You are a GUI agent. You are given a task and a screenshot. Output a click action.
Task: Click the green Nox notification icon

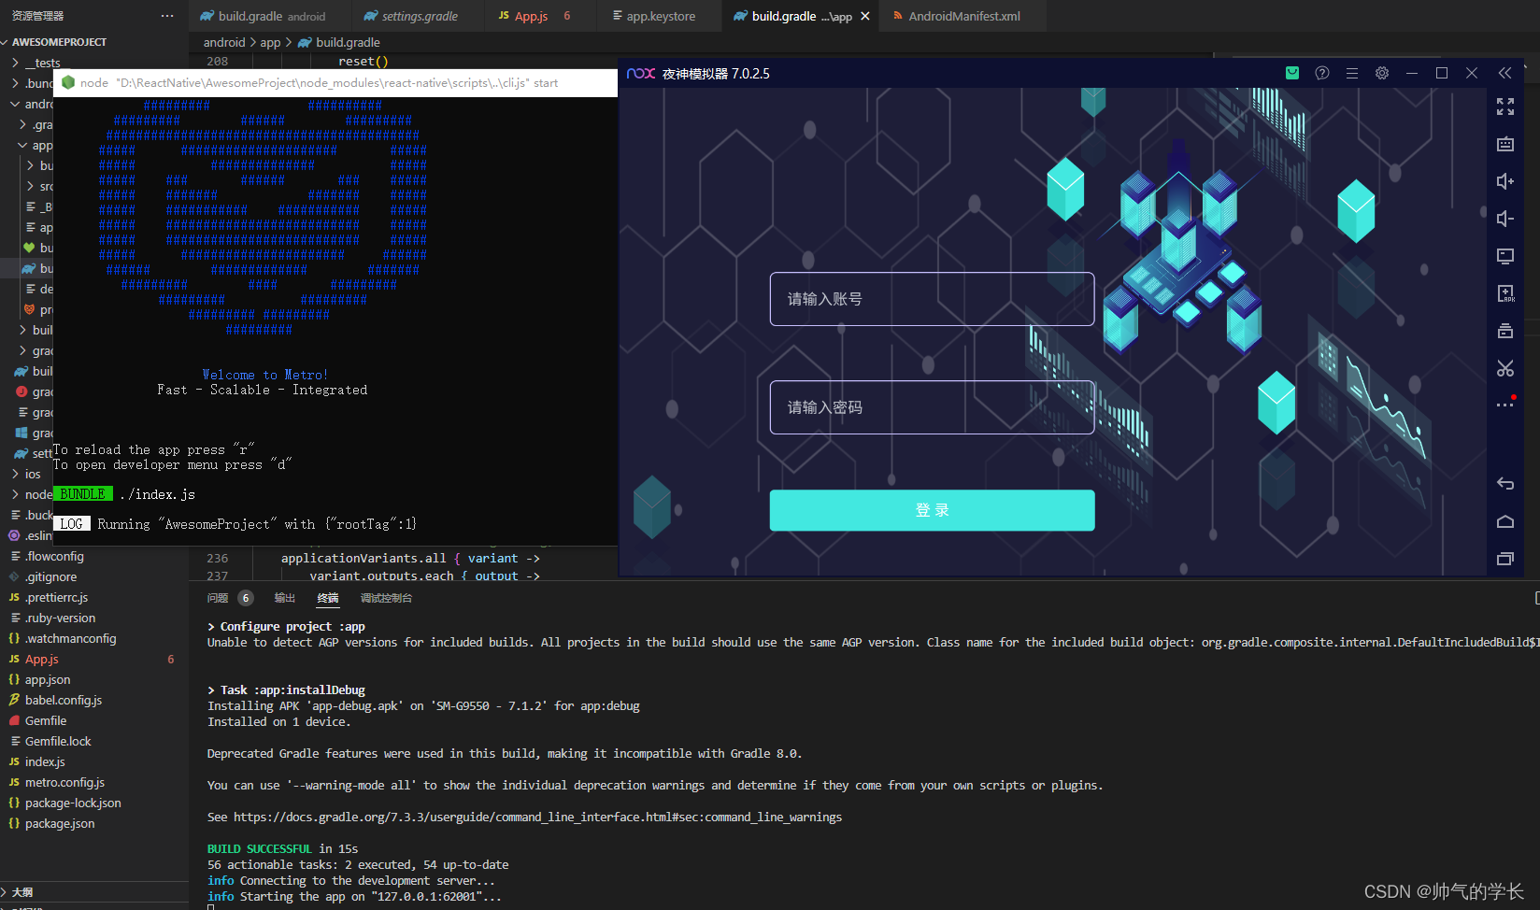[x=1291, y=73]
